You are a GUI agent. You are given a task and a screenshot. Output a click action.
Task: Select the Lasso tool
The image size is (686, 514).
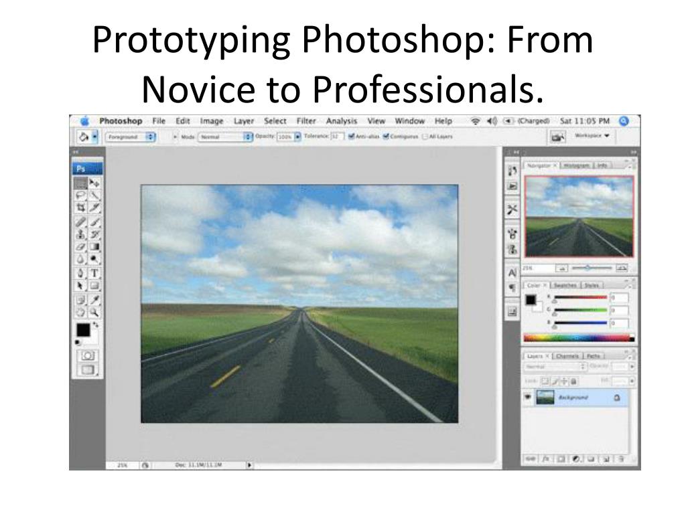pyautogui.click(x=80, y=195)
